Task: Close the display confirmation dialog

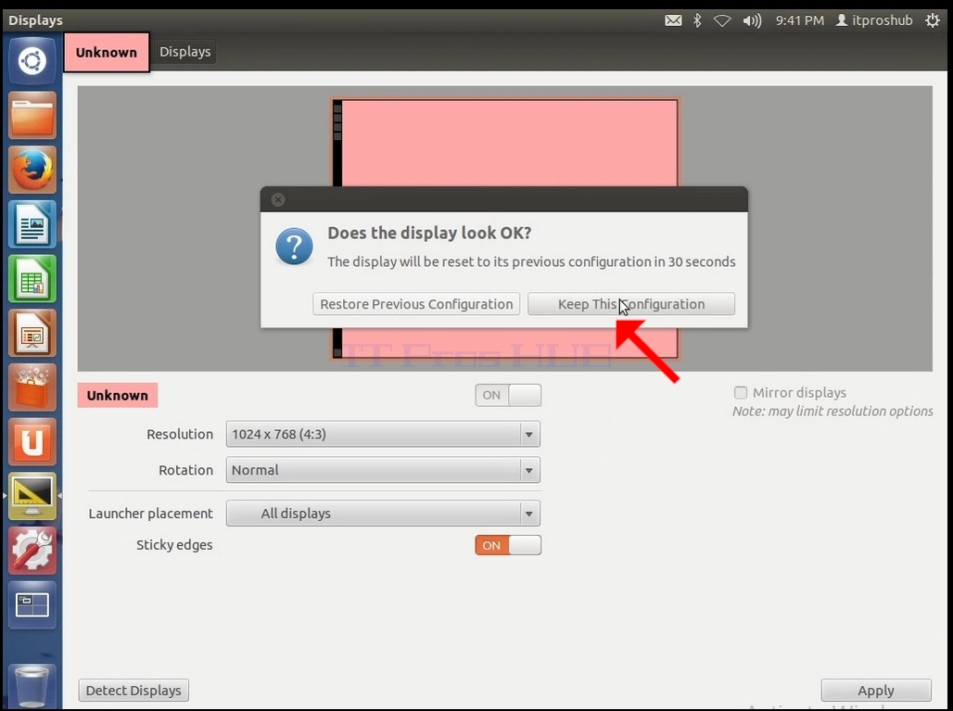Action: [278, 199]
